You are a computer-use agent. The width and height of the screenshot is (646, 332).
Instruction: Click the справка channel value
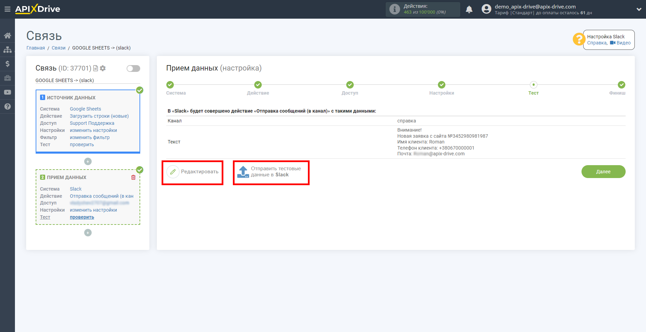407,121
